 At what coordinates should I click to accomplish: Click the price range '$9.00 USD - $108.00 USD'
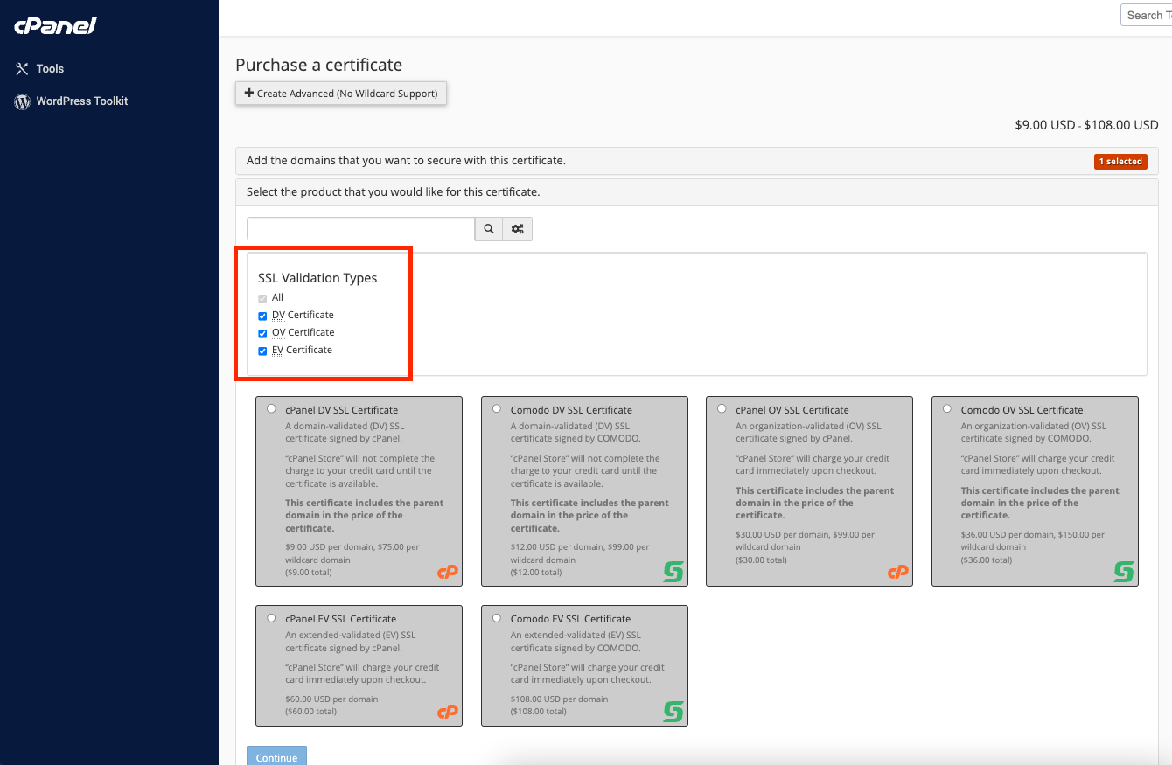(x=1086, y=125)
